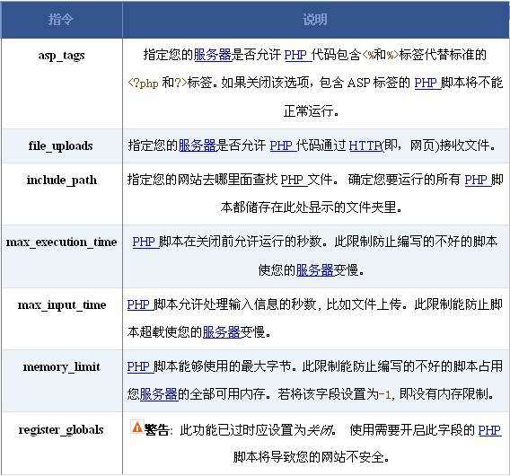Open PHP link in register_globals row
Screen dimensions: 510x476
point(489,430)
